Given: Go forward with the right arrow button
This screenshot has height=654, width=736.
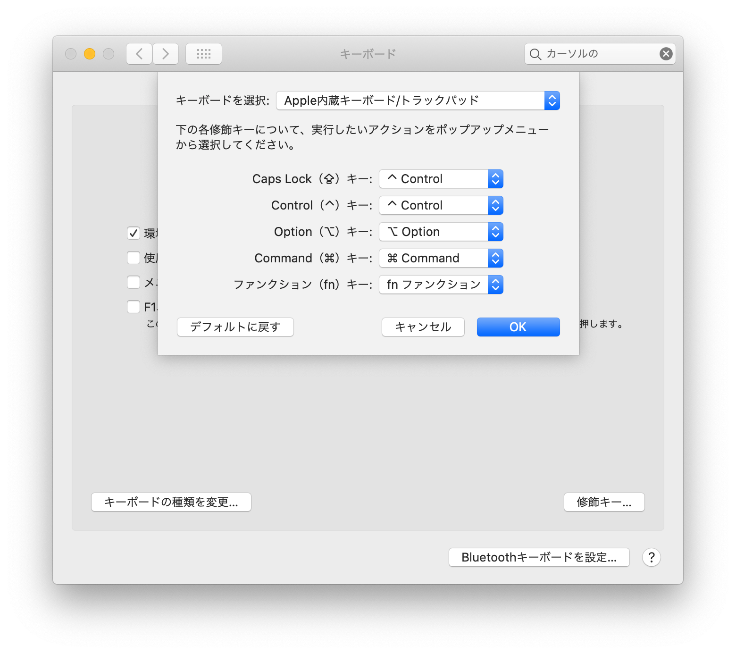Looking at the screenshot, I should point(166,54).
